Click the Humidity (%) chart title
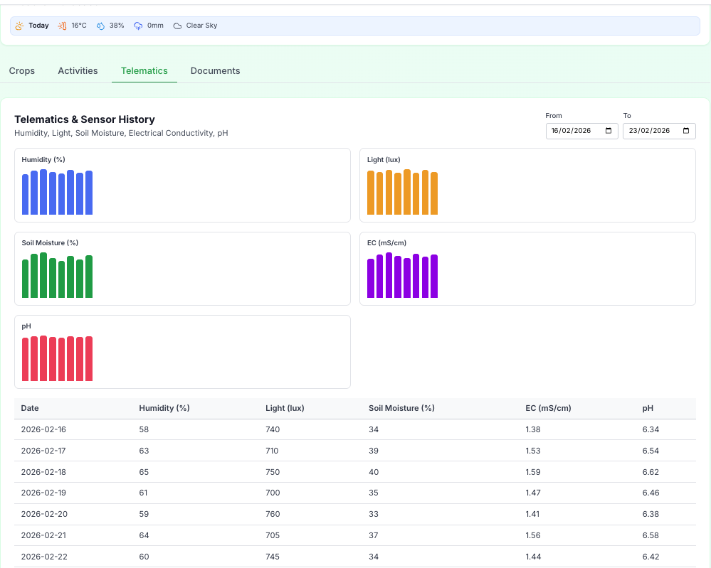 tap(43, 159)
